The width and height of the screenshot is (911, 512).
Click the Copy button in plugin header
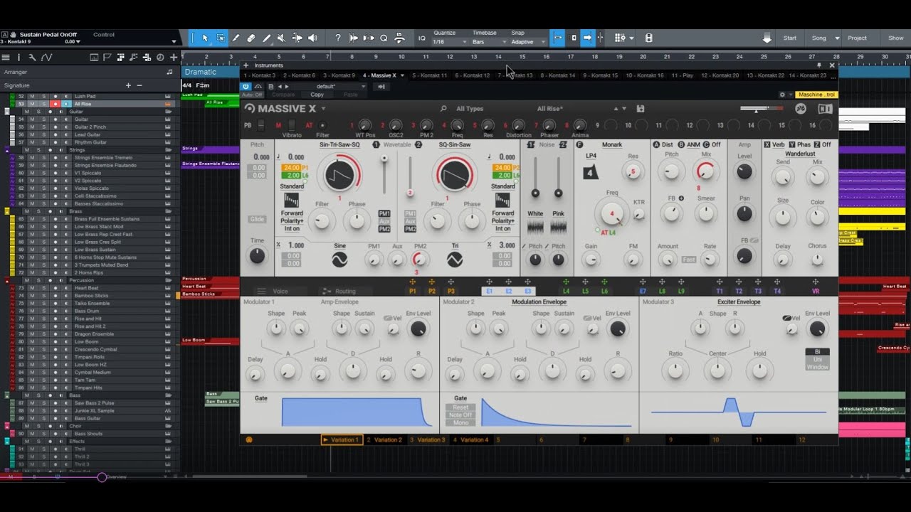[317, 95]
